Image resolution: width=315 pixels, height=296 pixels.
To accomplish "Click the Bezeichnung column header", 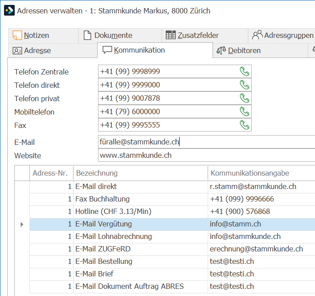I will [x=140, y=173].
